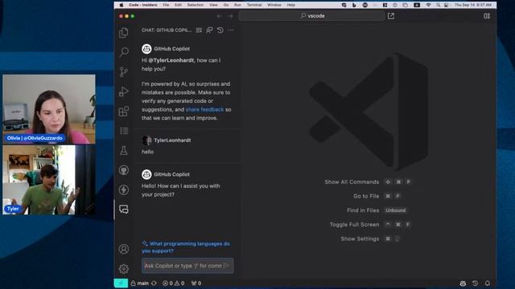Click the open-in-new-window icon beside search
The width and height of the screenshot is (515, 289).
pos(391,16)
